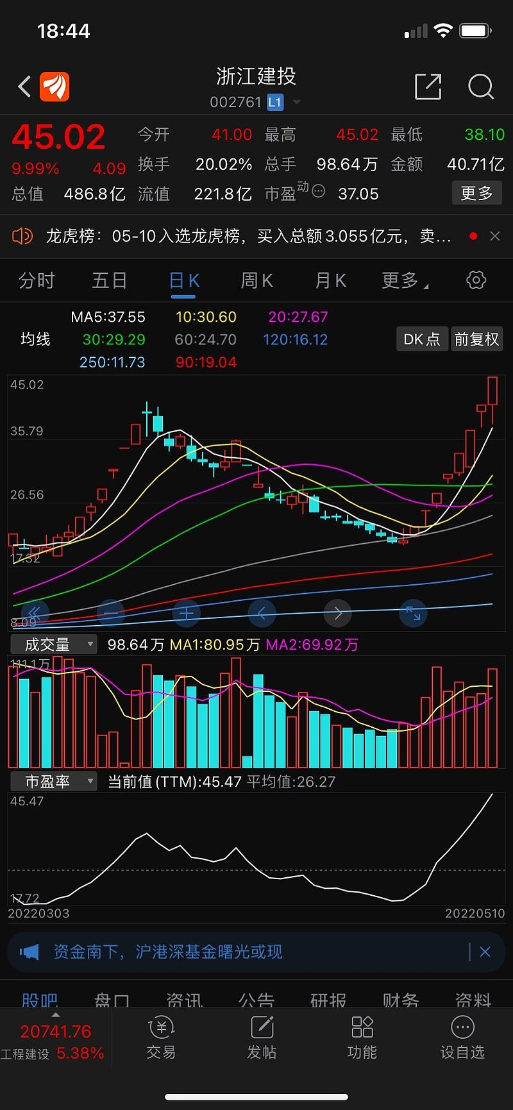Viewport: 513px width, 1110px height.
Task: Tap the back arrow at top left
Action: click(x=24, y=87)
